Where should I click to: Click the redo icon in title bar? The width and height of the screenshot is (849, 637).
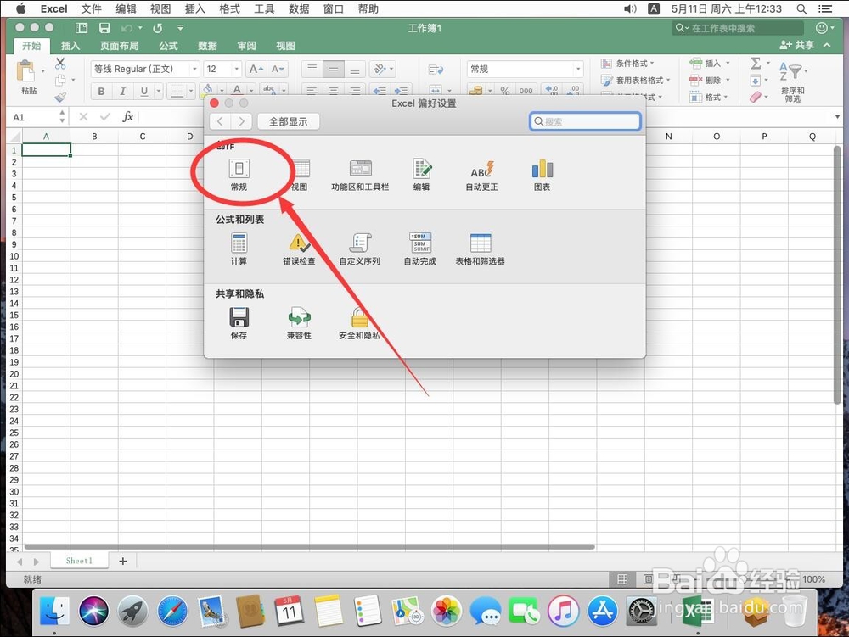(158, 28)
